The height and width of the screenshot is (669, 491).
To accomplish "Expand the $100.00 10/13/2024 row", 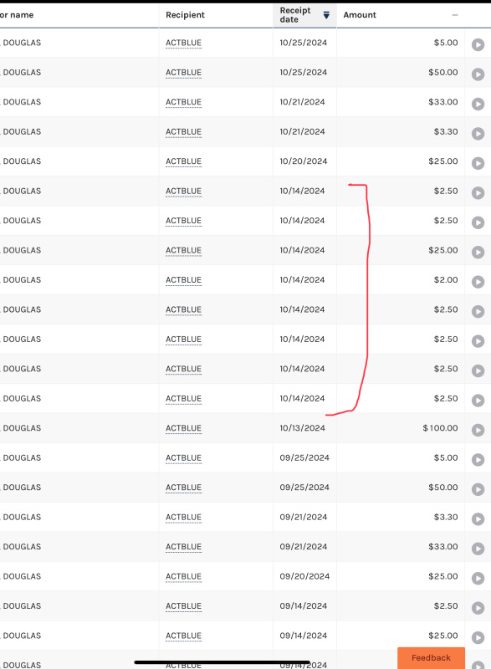I will [x=478, y=430].
